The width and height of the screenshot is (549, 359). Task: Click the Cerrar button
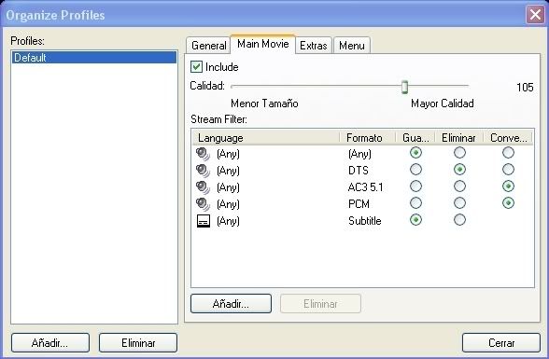tap(501, 342)
